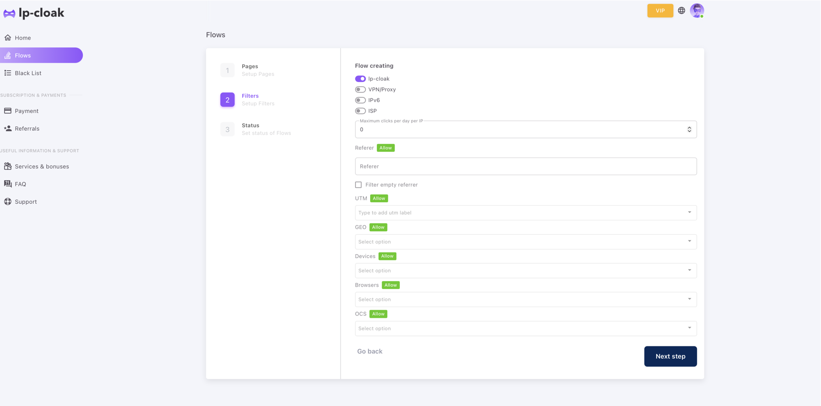Image resolution: width=821 pixels, height=406 pixels.
Task: Expand the GEO select dropdown
Action: [x=525, y=242]
